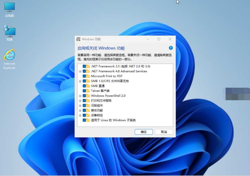Image resolution: width=250 pixels, height=176 pixels.
Task: Expand the 旧版组件 node
Action: (x=80, y=106)
